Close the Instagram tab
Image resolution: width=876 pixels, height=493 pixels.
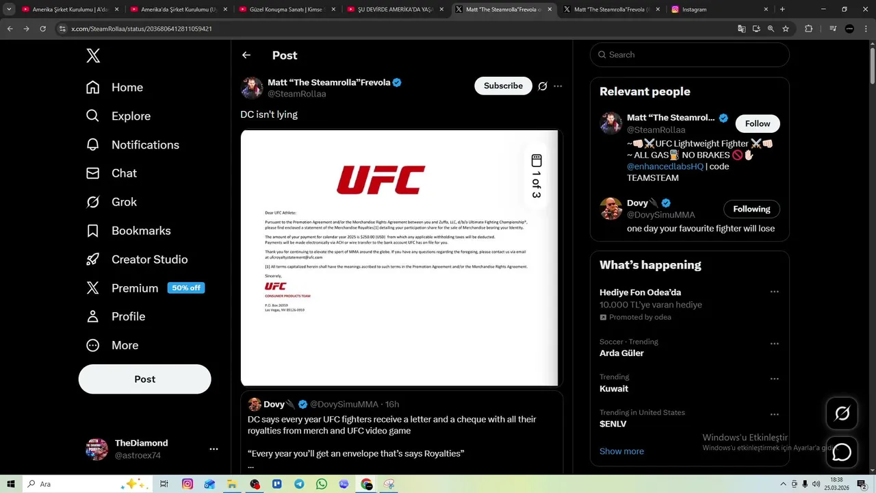tap(766, 10)
